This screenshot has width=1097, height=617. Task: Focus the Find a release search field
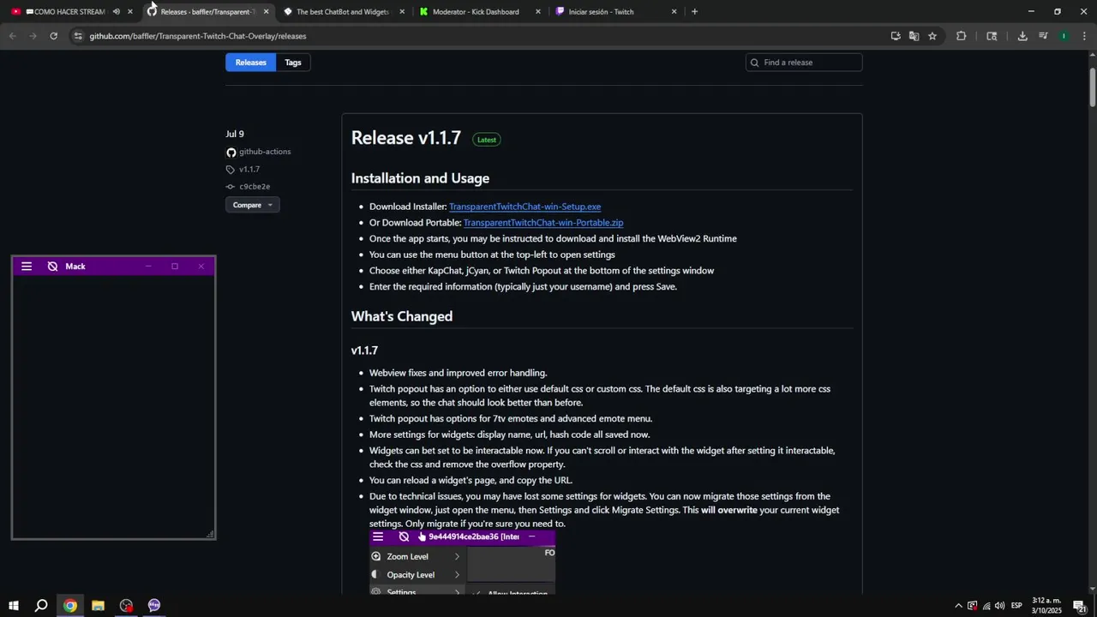(x=804, y=63)
